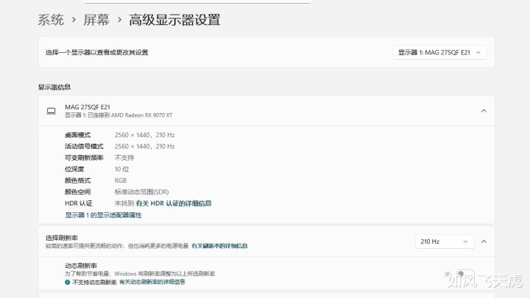The width and height of the screenshot is (530, 298).
Task: Select 活动信号模式 value 2560 × 1440, 210 Hz
Action: [144, 146]
